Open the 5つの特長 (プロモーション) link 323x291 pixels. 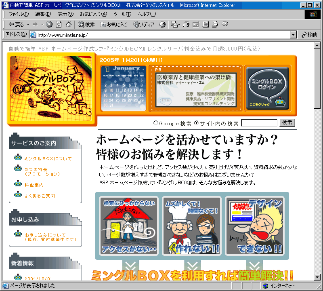click(x=42, y=172)
